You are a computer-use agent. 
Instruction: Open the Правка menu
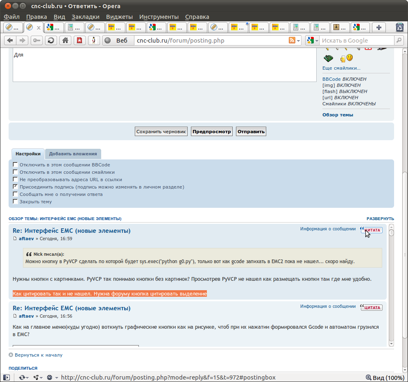tap(36, 17)
